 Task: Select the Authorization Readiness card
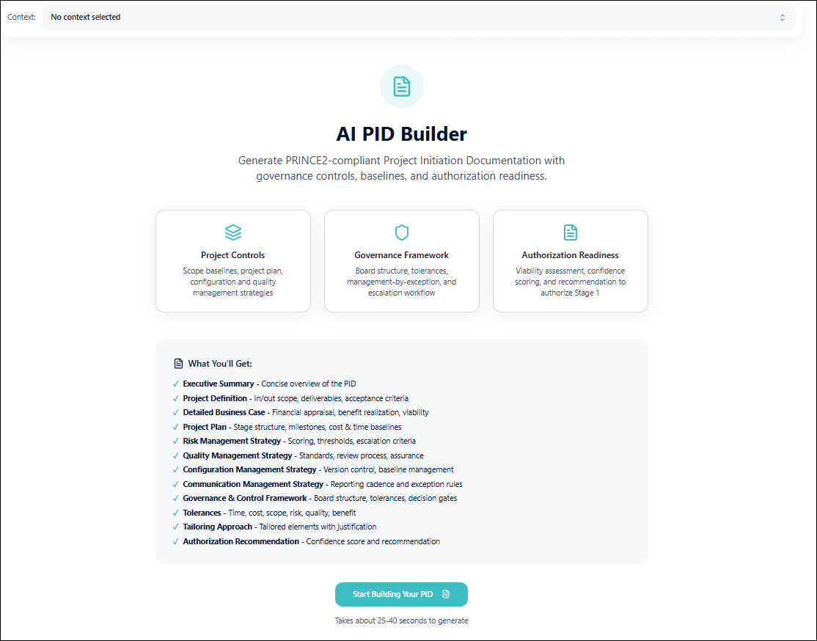[x=571, y=261]
